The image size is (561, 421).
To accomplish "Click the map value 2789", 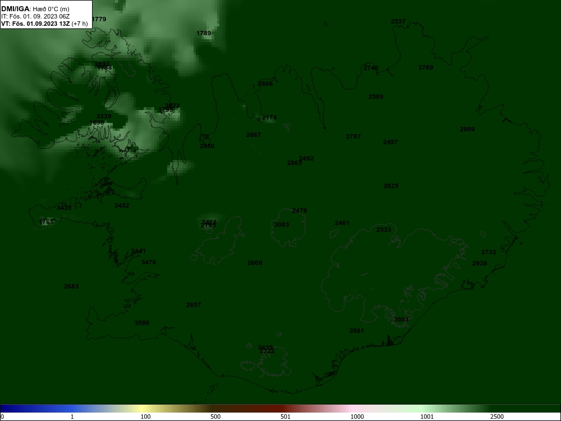I will [426, 67].
